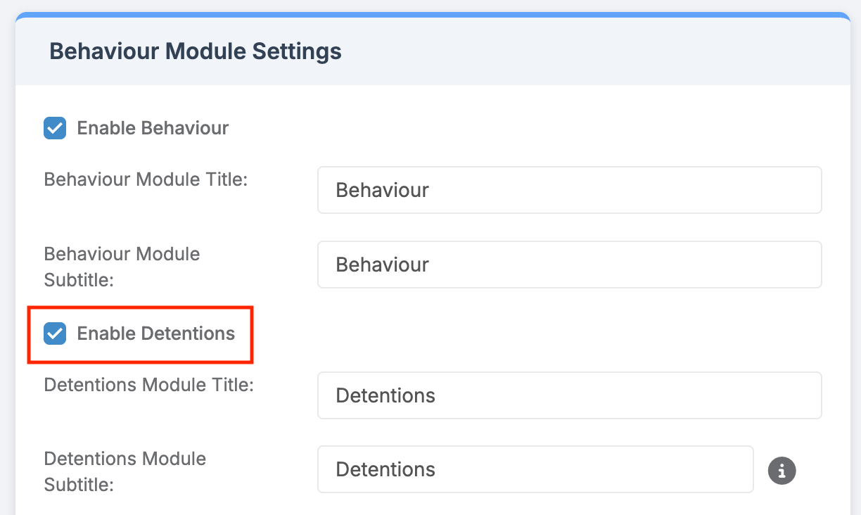Click the Enable Behaviour label text
Image resolution: width=861 pixels, height=515 pixels.
[153, 128]
